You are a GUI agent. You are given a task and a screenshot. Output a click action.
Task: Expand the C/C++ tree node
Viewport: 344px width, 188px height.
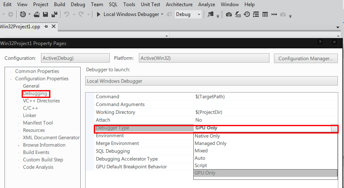click(19, 108)
